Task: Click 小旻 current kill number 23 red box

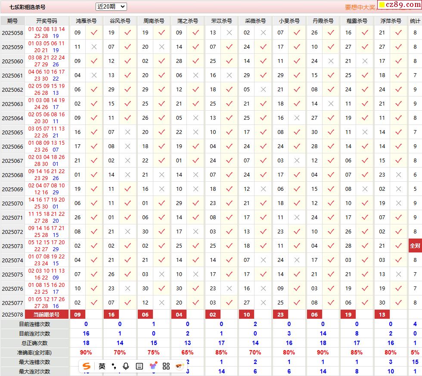Action: point(280,315)
